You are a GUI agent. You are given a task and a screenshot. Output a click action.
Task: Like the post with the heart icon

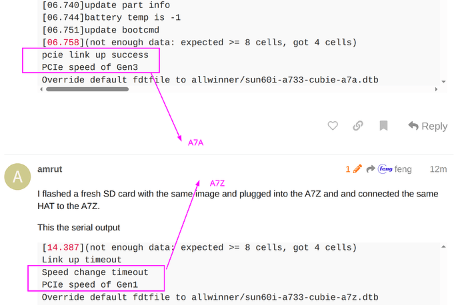(333, 126)
